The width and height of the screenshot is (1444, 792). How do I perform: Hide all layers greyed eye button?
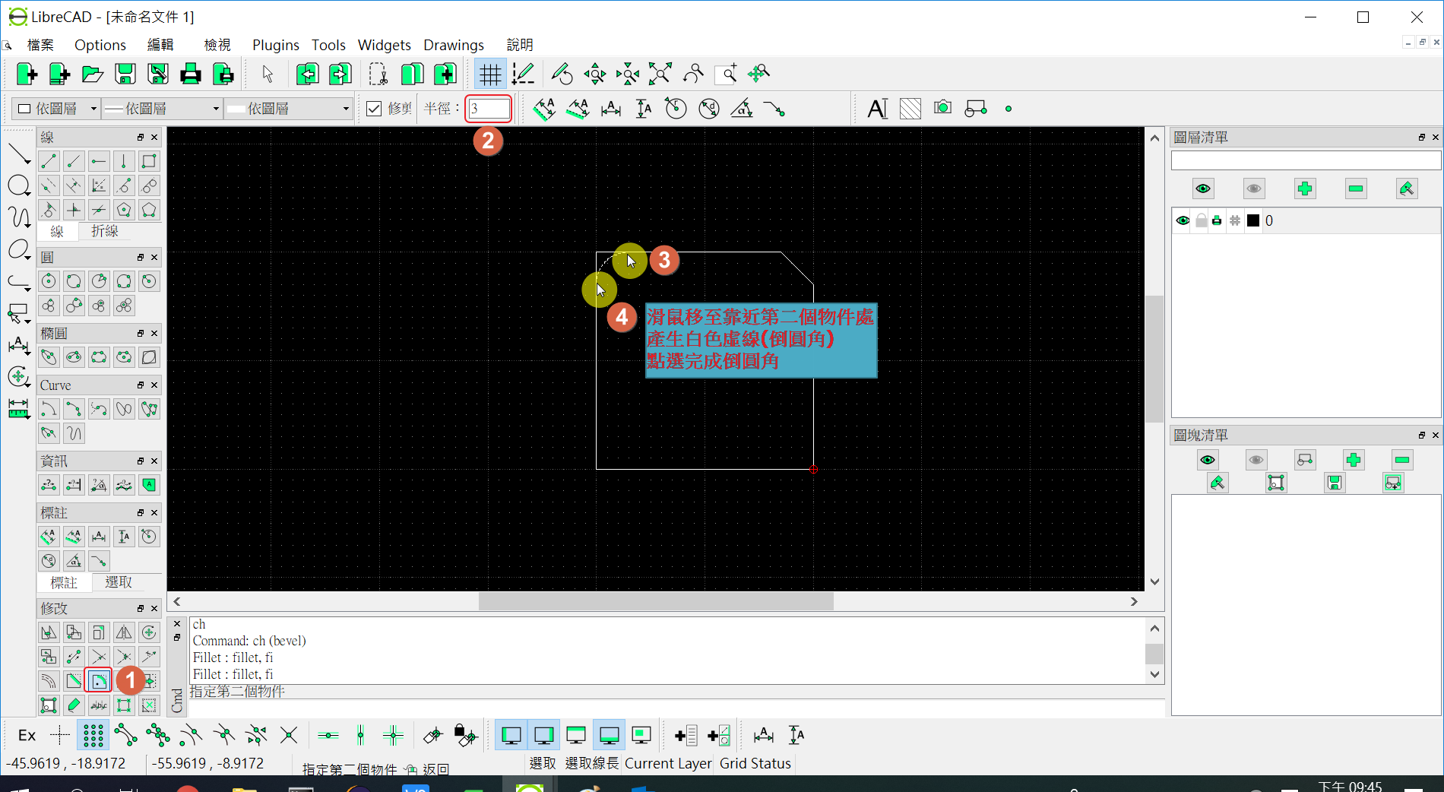(x=1254, y=188)
